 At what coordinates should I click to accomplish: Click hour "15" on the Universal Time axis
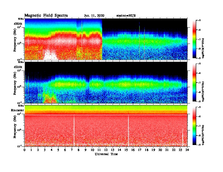pyautogui.click(x=126, y=150)
